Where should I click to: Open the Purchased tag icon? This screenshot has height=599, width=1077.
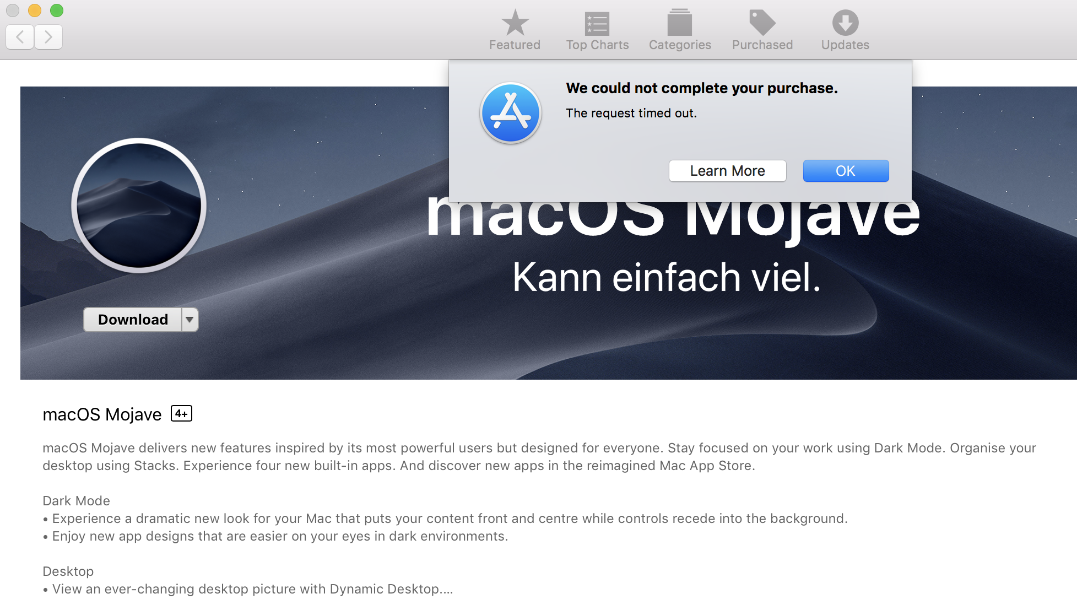(762, 30)
